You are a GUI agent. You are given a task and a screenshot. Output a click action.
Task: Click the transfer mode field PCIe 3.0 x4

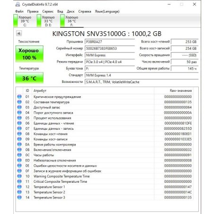click(x=110, y=62)
